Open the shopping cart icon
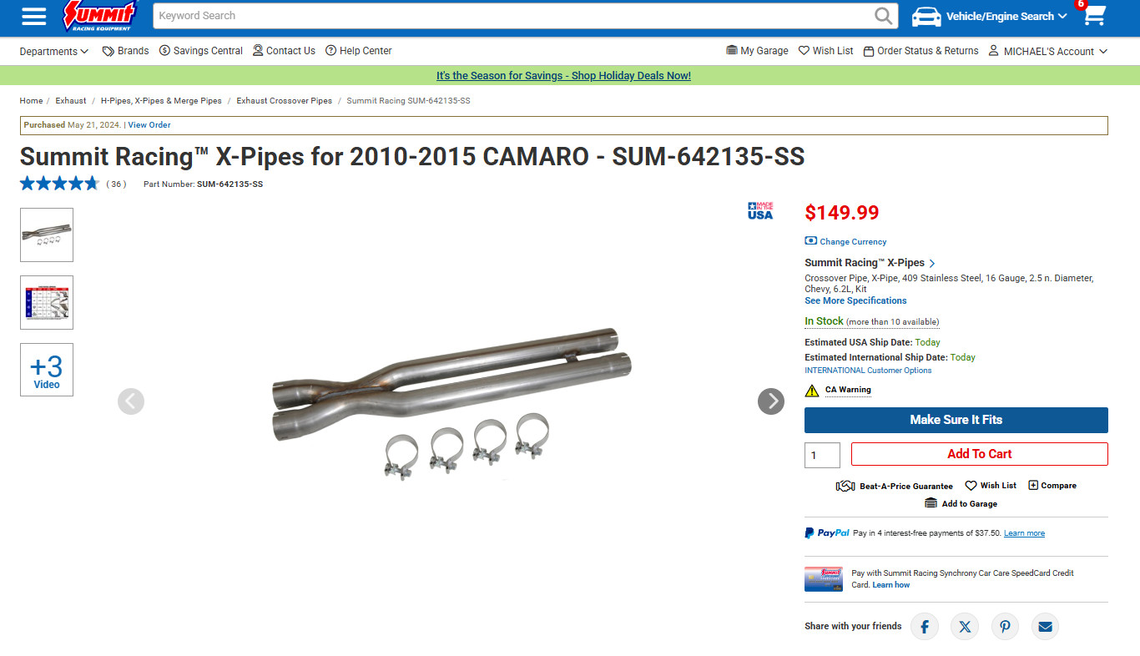Image resolution: width=1140 pixels, height=656 pixels. click(1094, 16)
